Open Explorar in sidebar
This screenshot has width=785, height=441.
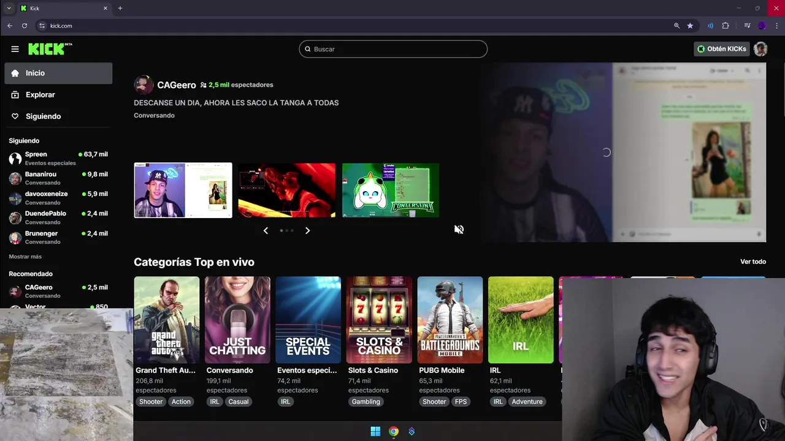(x=58, y=94)
